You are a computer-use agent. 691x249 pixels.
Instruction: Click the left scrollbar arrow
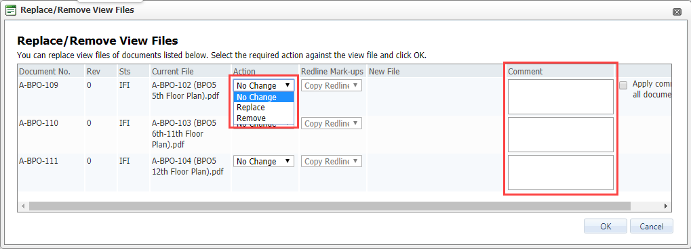click(23, 206)
